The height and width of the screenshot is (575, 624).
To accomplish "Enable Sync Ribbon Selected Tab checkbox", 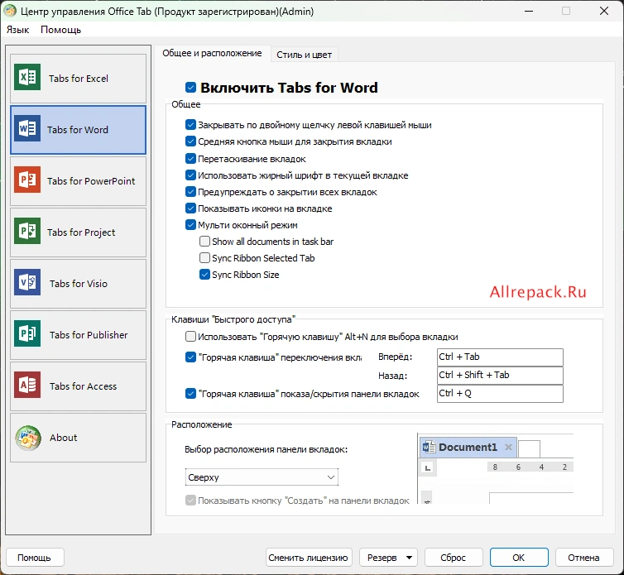I will point(204,258).
